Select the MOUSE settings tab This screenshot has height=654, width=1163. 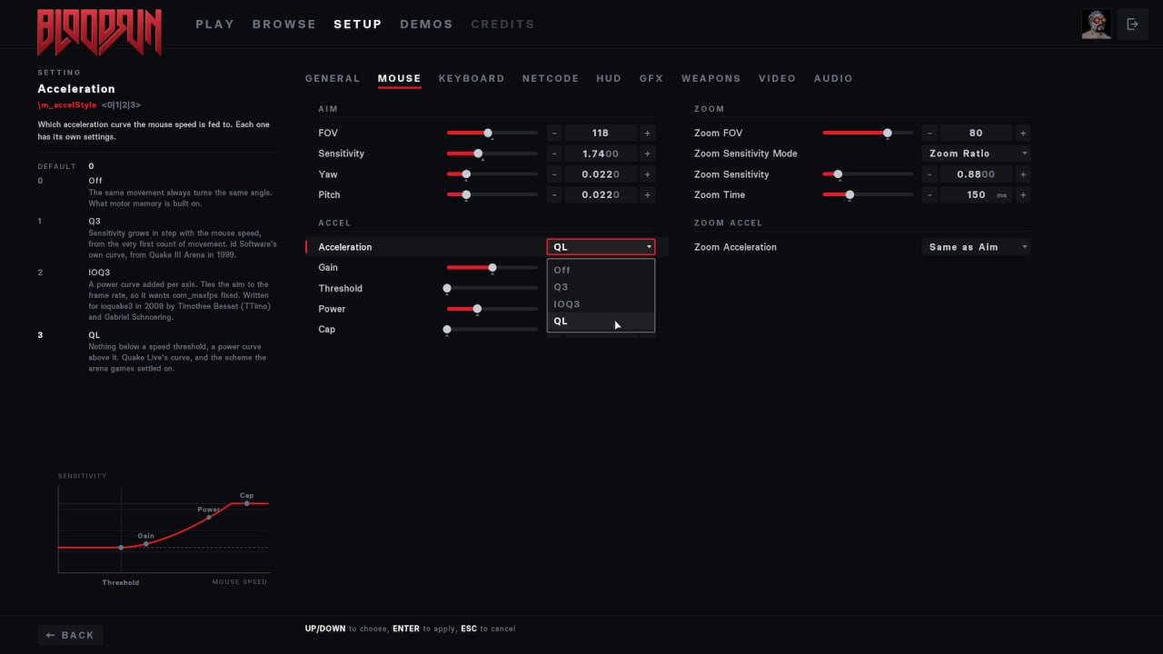[x=400, y=79]
